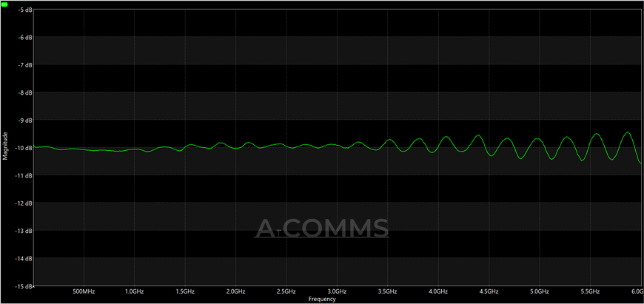This screenshot has height=304, width=644.
Task: Click the -15 dB axis label
Action: 24,286
